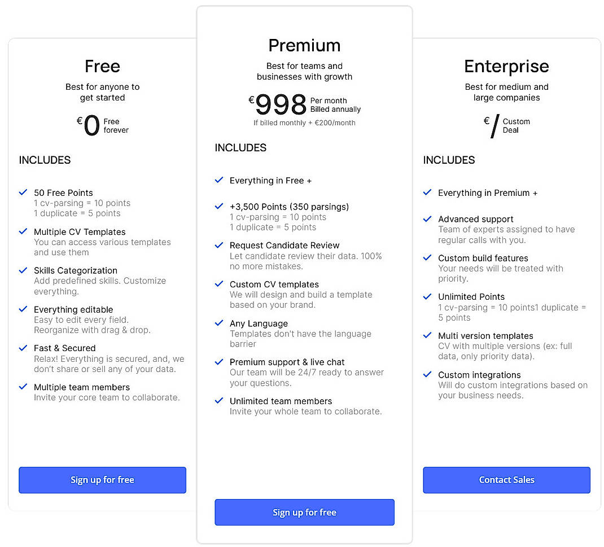This screenshot has height=547, width=604.
Task: Select the checkmark next to 'Multiple team members'
Action: [23, 387]
